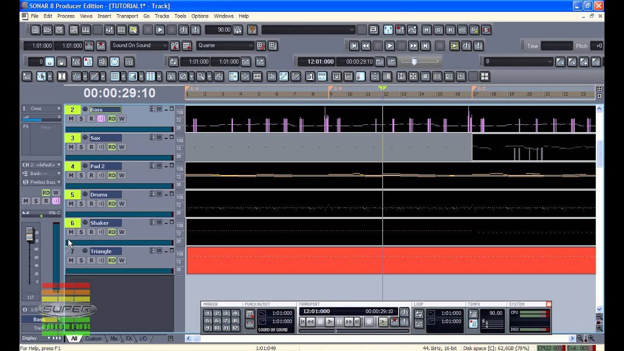Image resolution: width=624 pixels, height=351 pixels.
Task: Switch to the Mix tab
Action: coord(114,338)
